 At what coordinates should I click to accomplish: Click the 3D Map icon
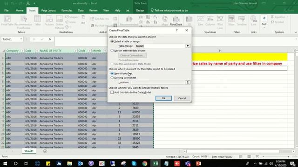click(189, 21)
